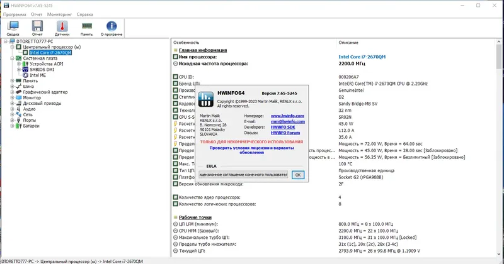Select Исходная частота процессора row
The image size is (504, 264).
coord(334,63)
